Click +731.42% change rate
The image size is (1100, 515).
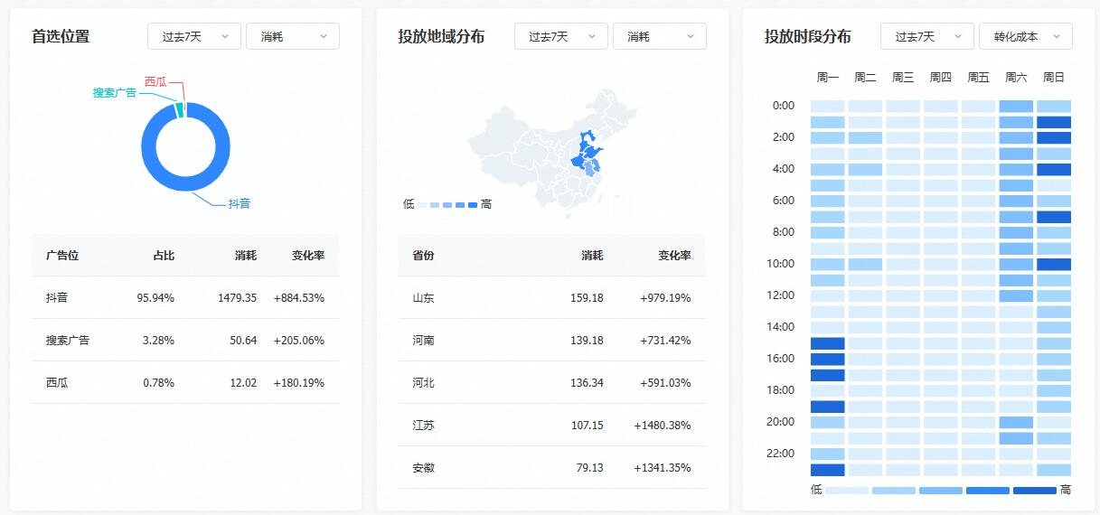click(x=666, y=340)
